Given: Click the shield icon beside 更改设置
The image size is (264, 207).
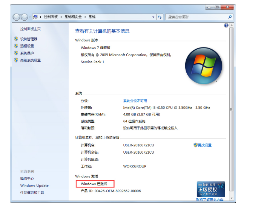Looking at the screenshot, I should click(195, 145).
